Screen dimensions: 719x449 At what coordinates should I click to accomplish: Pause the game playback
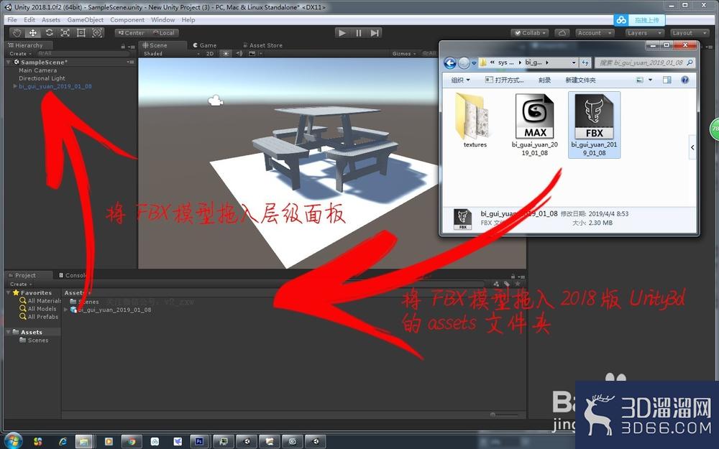pyautogui.click(x=359, y=32)
